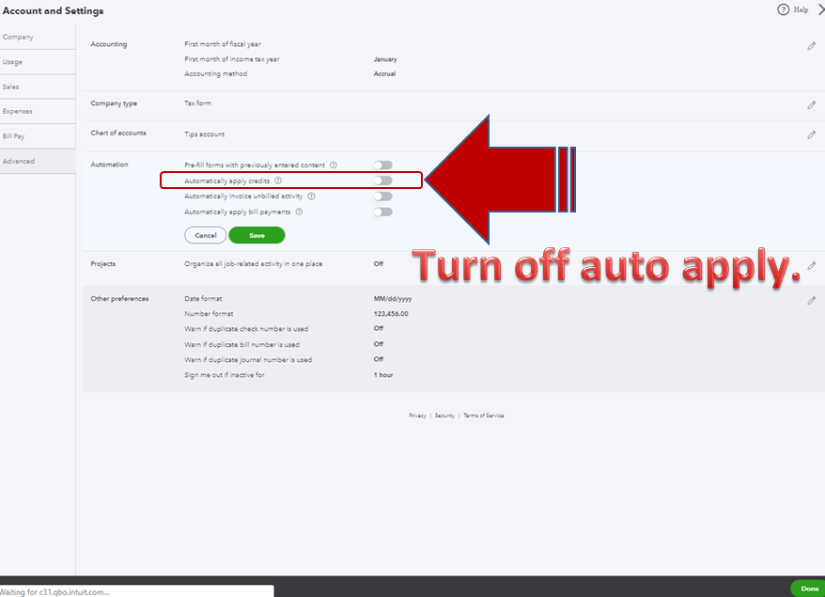
Task: Edit Projects section with pencil icon
Action: coord(811,265)
